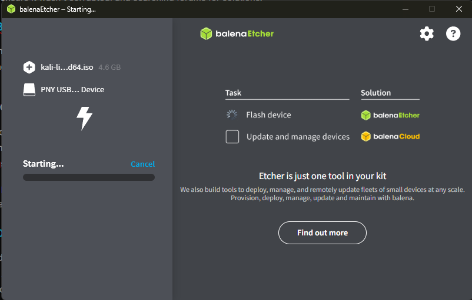Cancel the flashing process
The height and width of the screenshot is (300, 472).
point(142,164)
